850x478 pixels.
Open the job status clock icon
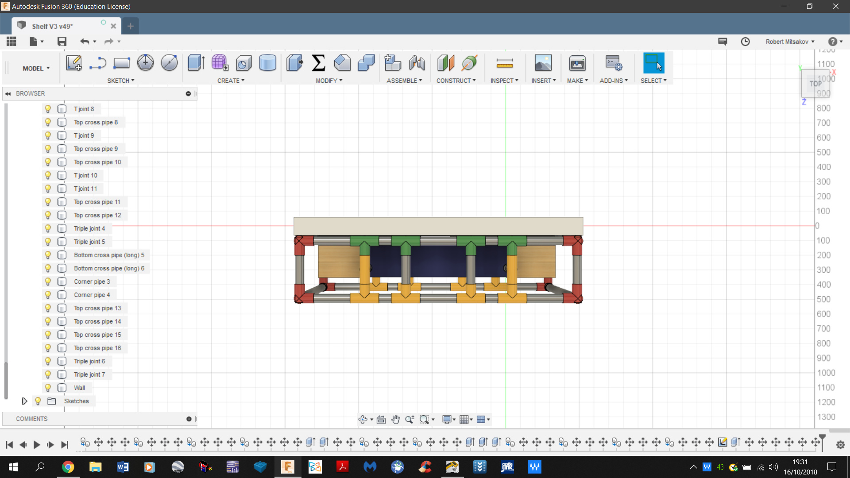pyautogui.click(x=746, y=42)
